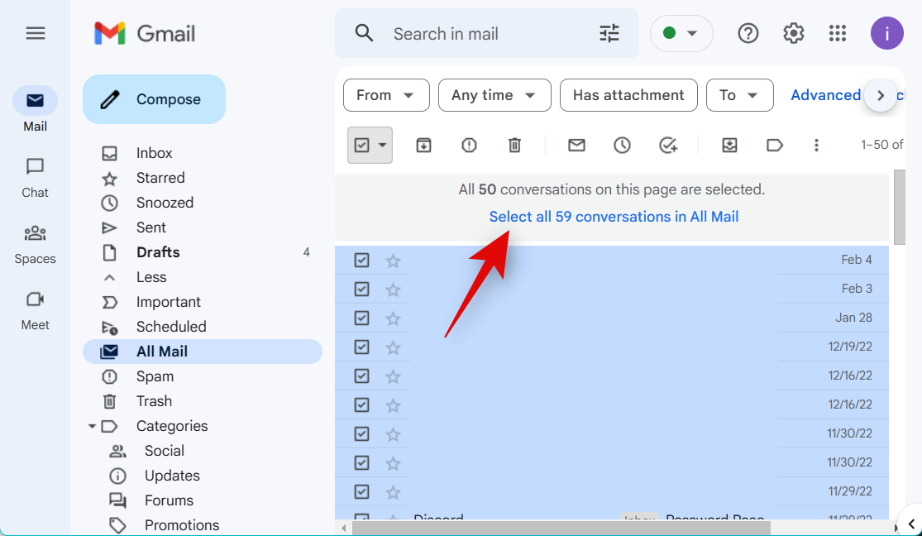The width and height of the screenshot is (922, 536).
Task: Click the Search in mail field
Action: (x=488, y=34)
